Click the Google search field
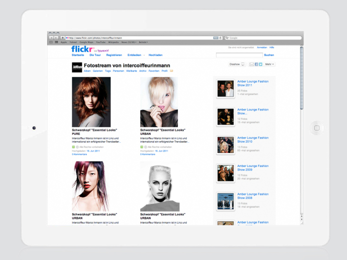 [263, 38]
